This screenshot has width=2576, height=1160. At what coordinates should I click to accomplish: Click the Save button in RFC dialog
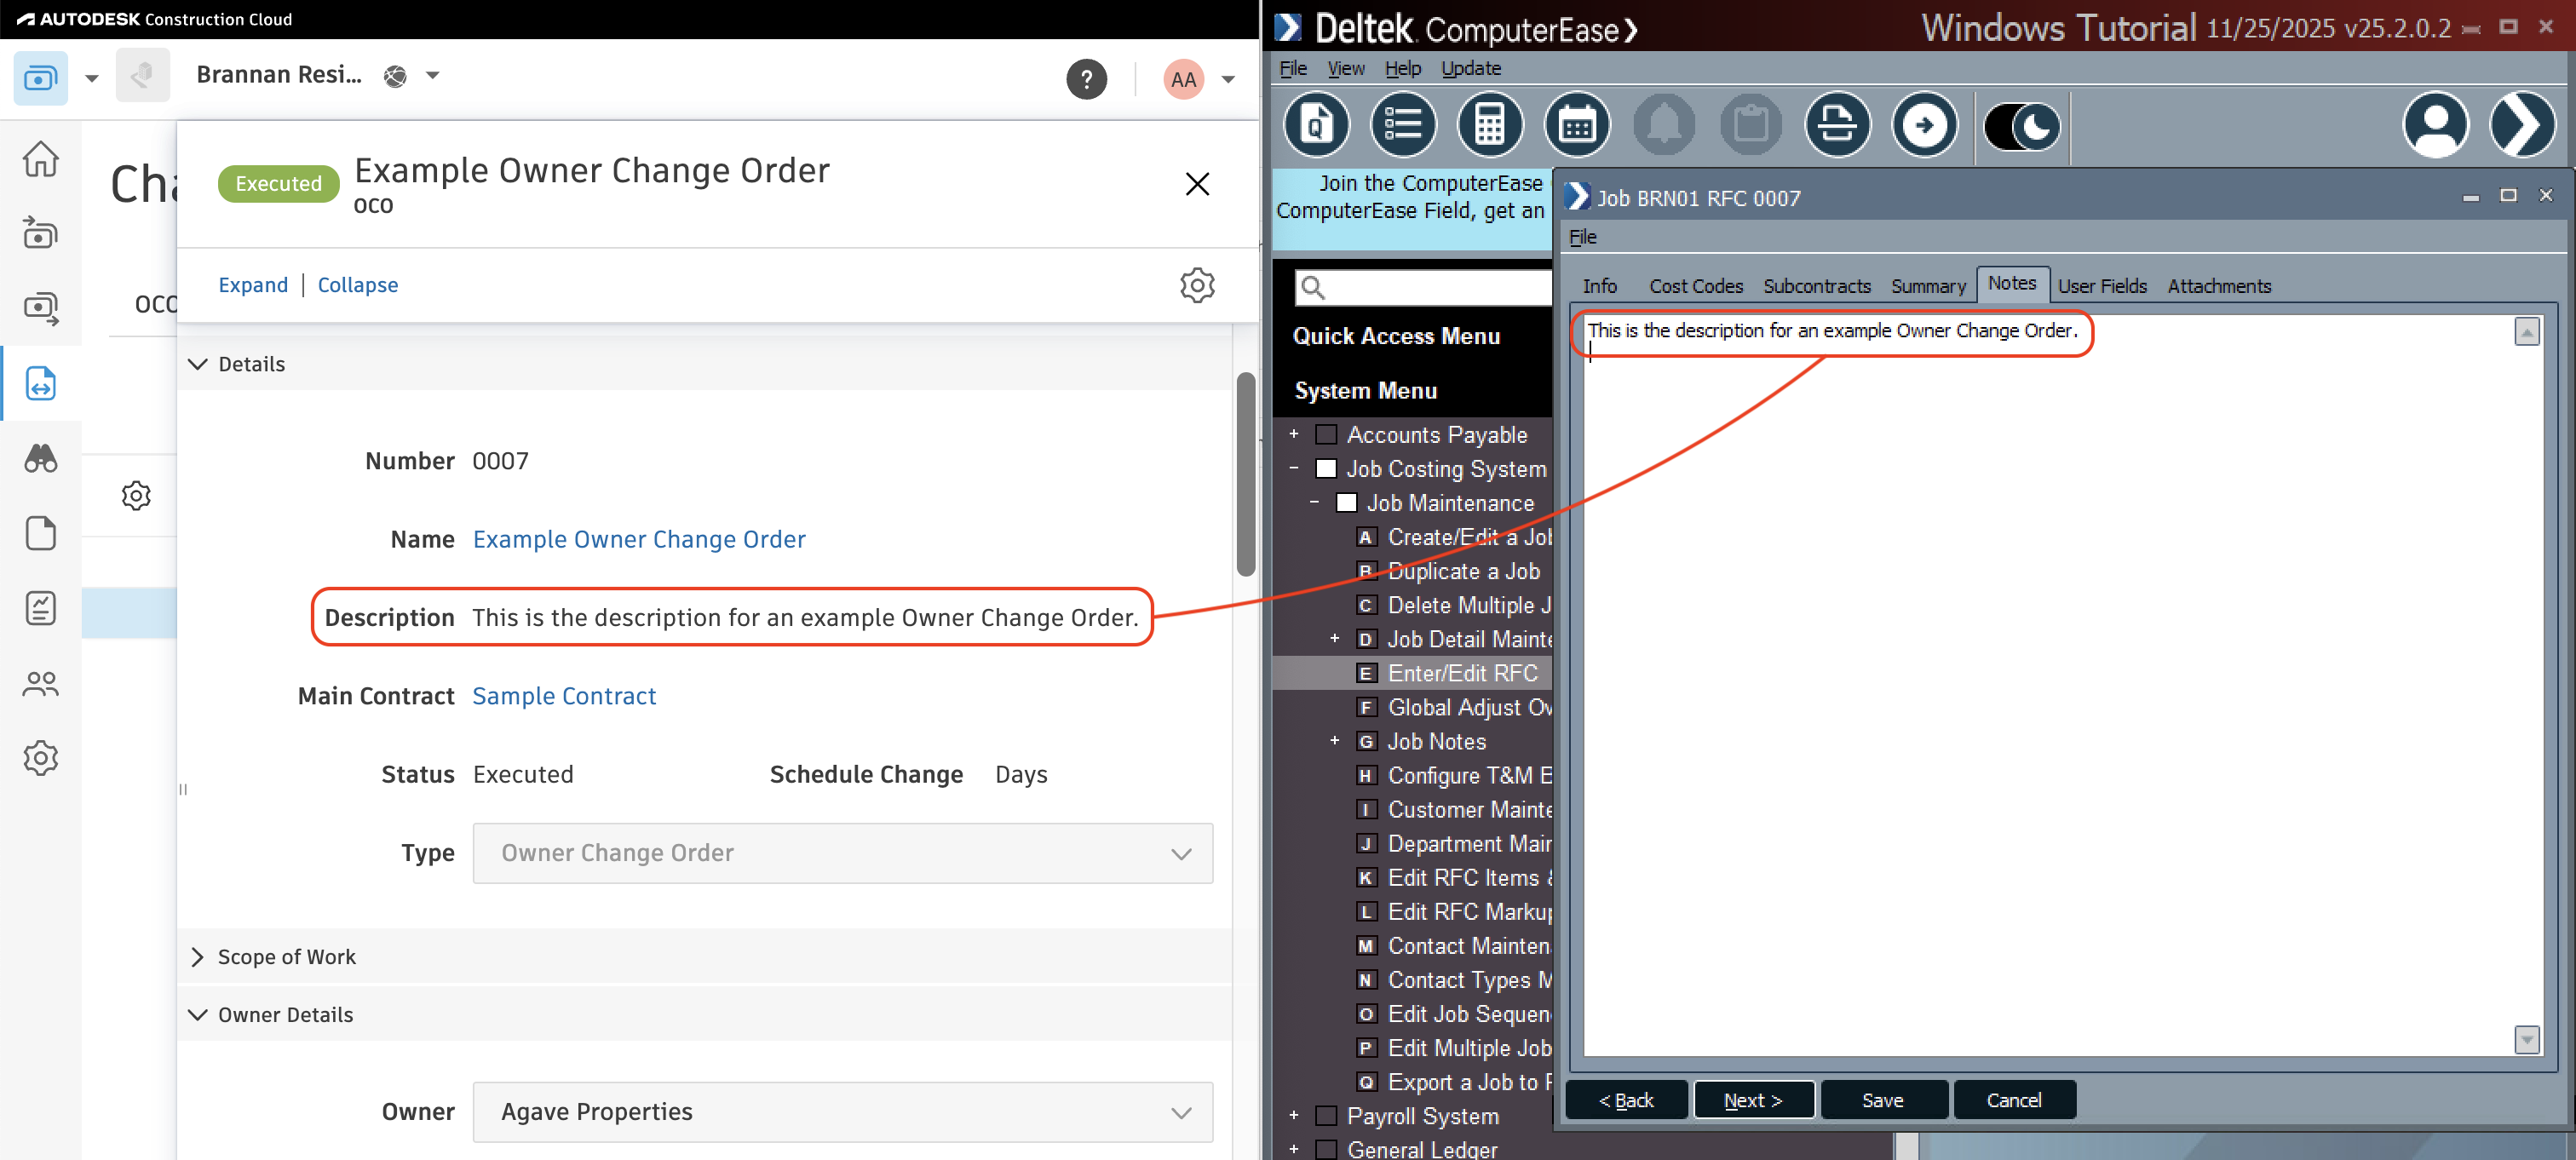(x=1882, y=1100)
